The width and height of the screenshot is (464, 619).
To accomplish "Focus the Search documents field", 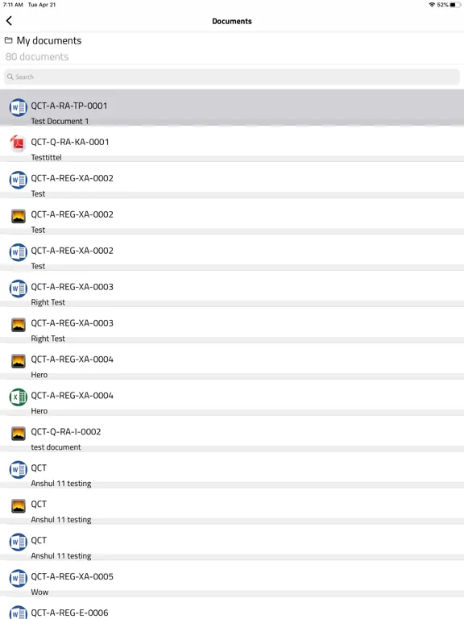I will 232,77.
